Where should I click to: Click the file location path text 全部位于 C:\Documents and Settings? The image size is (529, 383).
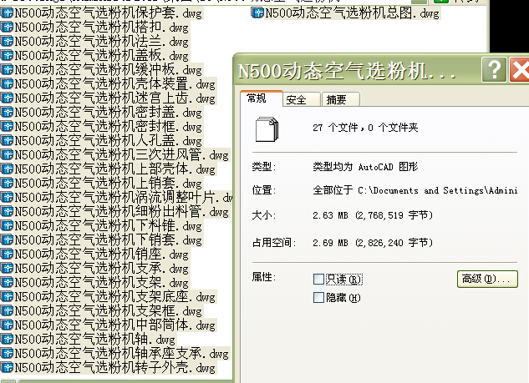pyautogui.click(x=415, y=190)
